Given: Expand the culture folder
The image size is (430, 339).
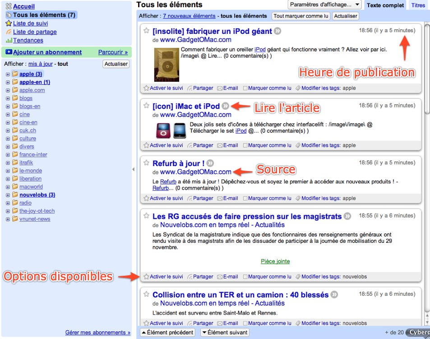Looking at the screenshot, I should pyautogui.click(x=8, y=139).
